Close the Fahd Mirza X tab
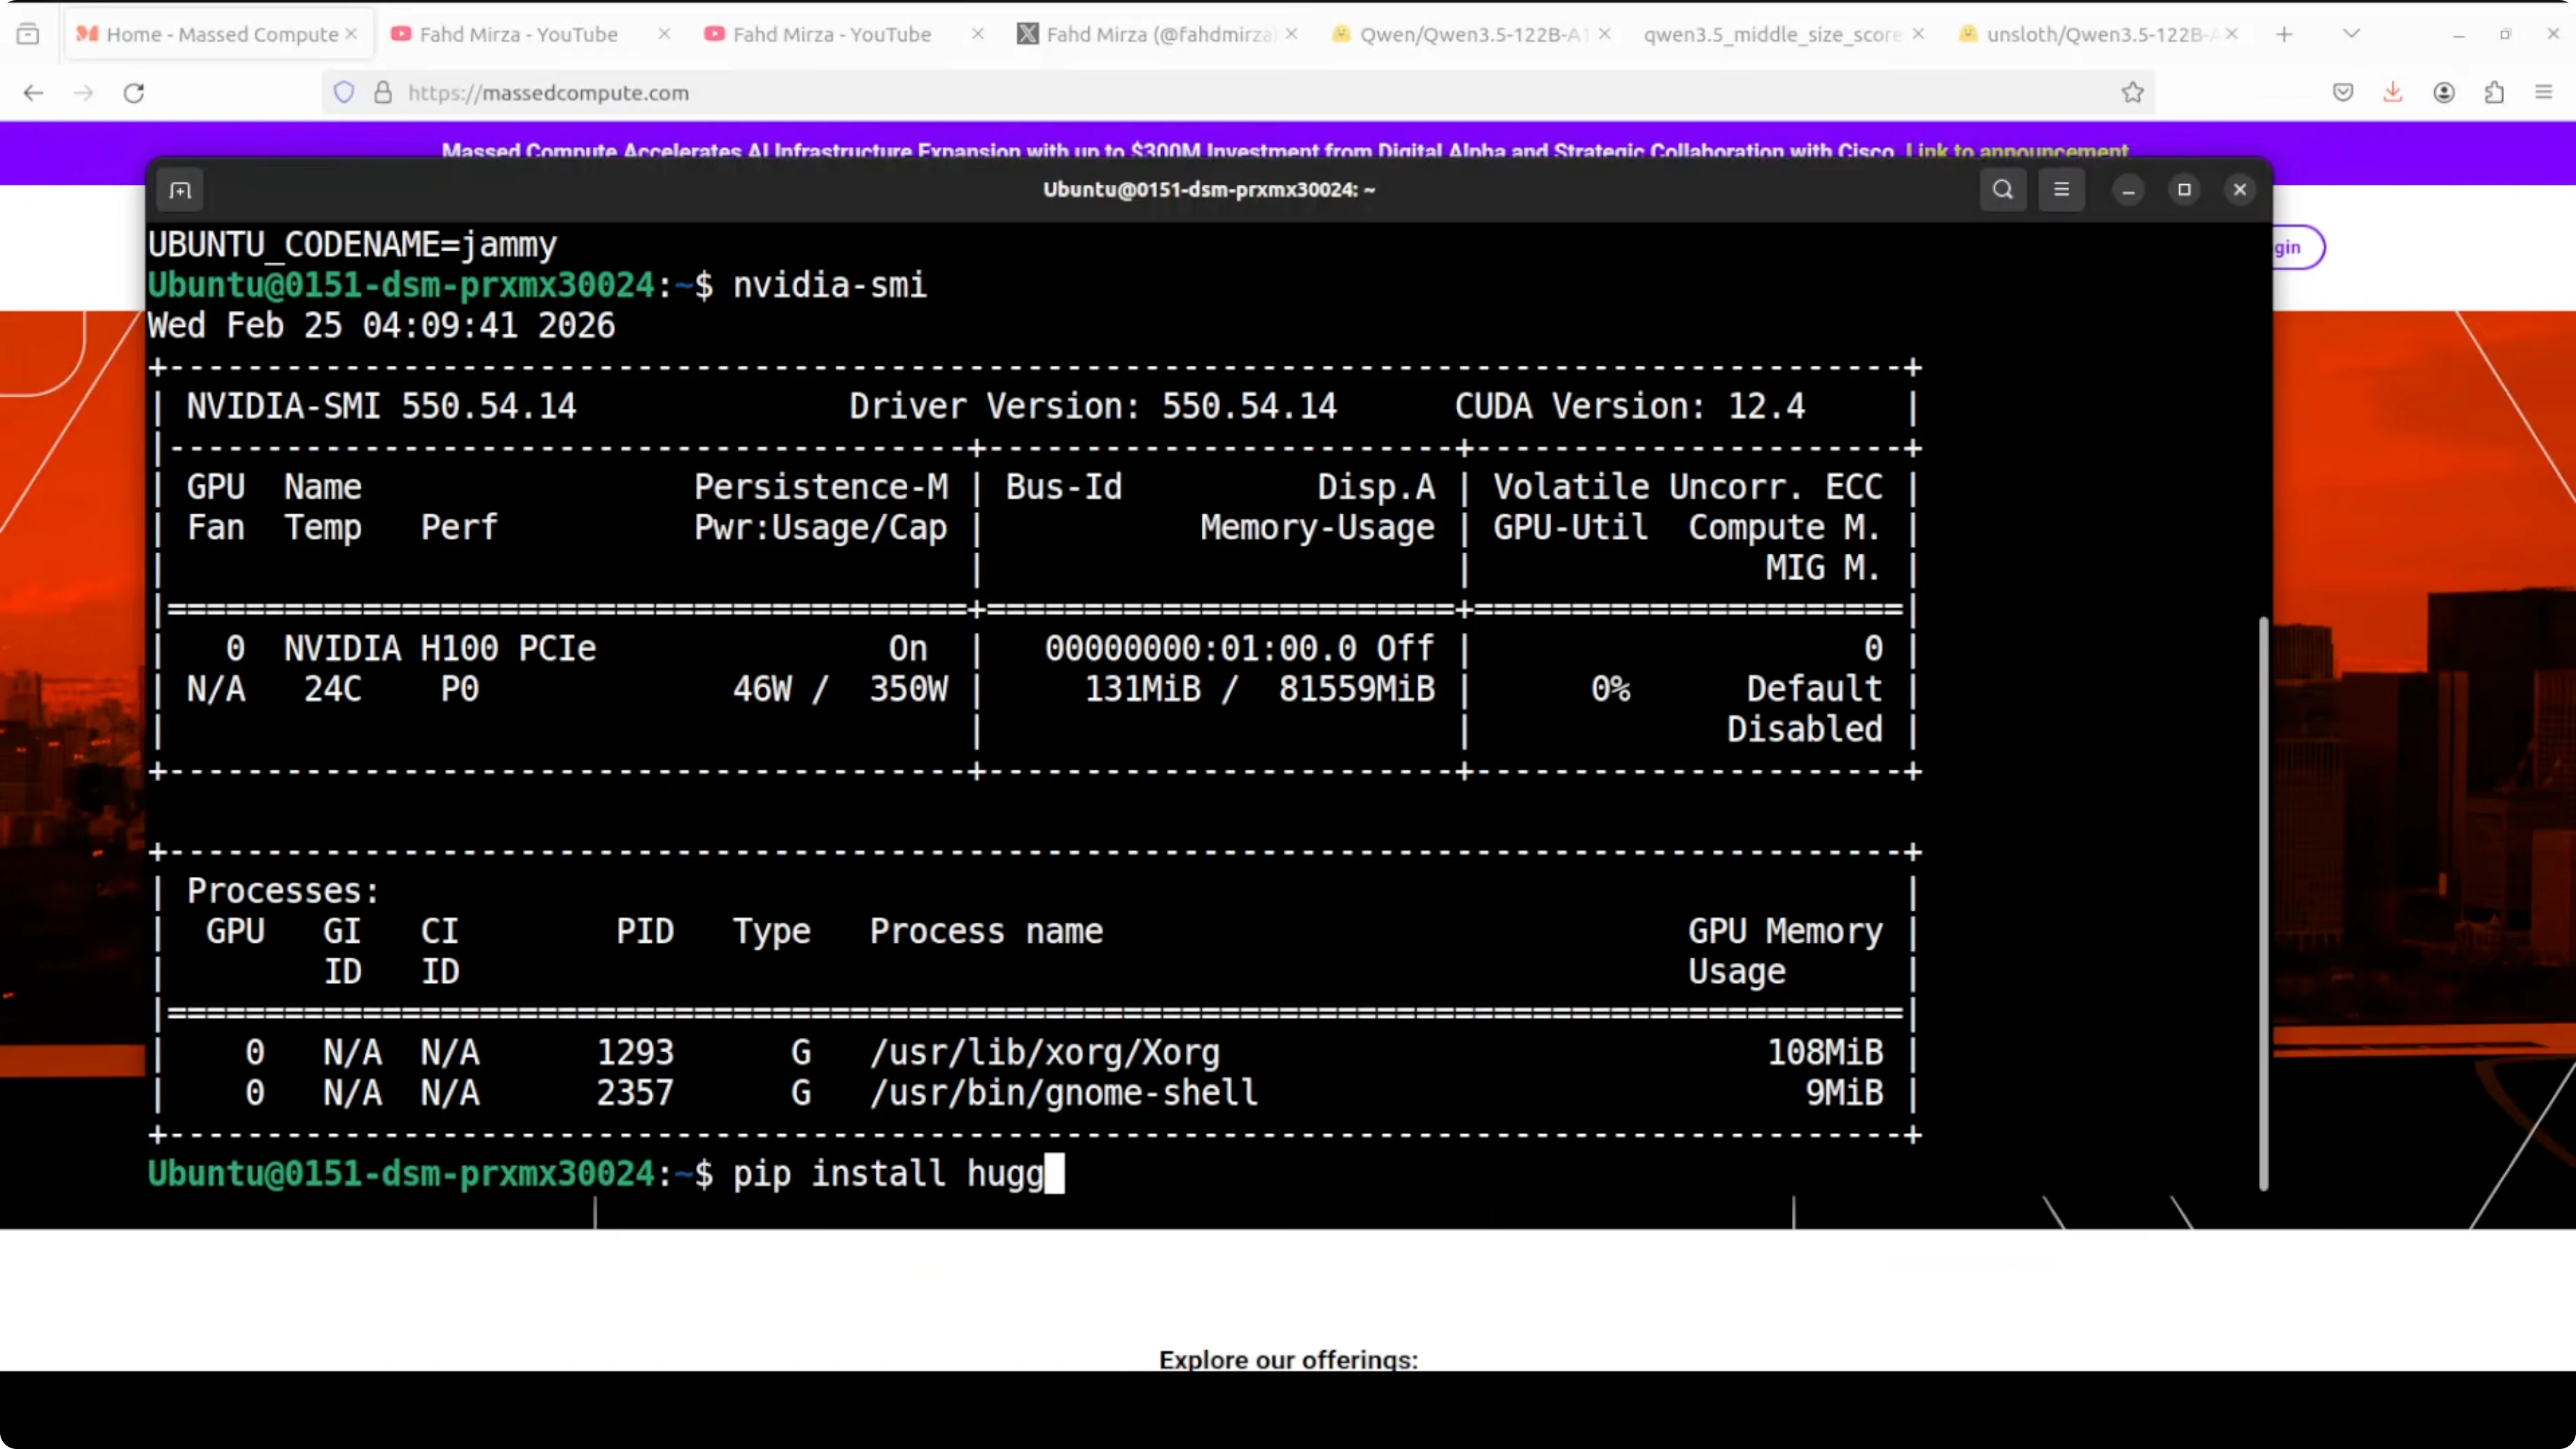The height and width of the screenshot is (1449, 2576). pyautogui.click(x=1292, y=34)
